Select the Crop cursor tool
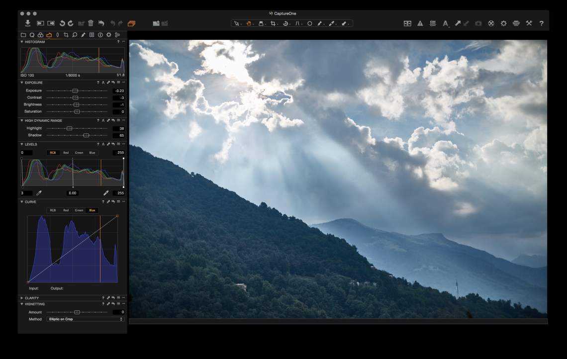Viewport: 567px width, 359px height. [x=273, y=23]
